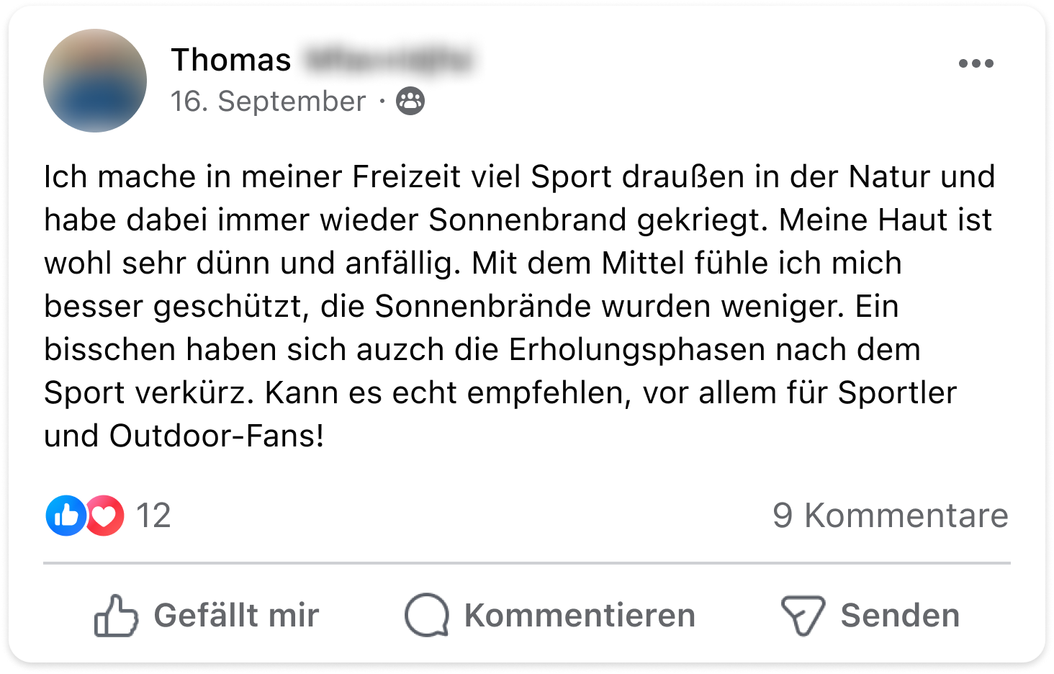Image resolution: width=1054 pixels, height=674 pixels.
Task: Click the post's first line about Freizeit
Action: (518, 177)
